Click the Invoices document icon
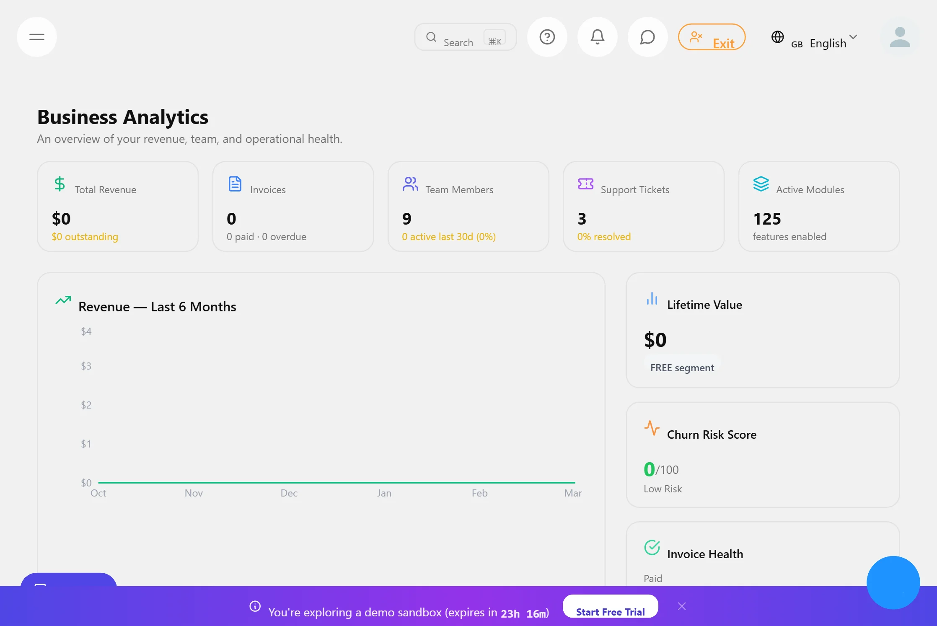Screen dimensions: 937x626 (x=235, y=184)
